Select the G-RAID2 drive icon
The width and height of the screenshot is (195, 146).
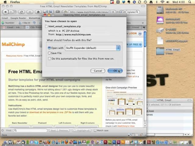click(160, 30)
